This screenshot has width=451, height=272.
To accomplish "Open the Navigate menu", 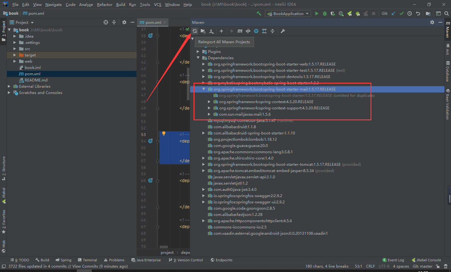I will (53, 4).
